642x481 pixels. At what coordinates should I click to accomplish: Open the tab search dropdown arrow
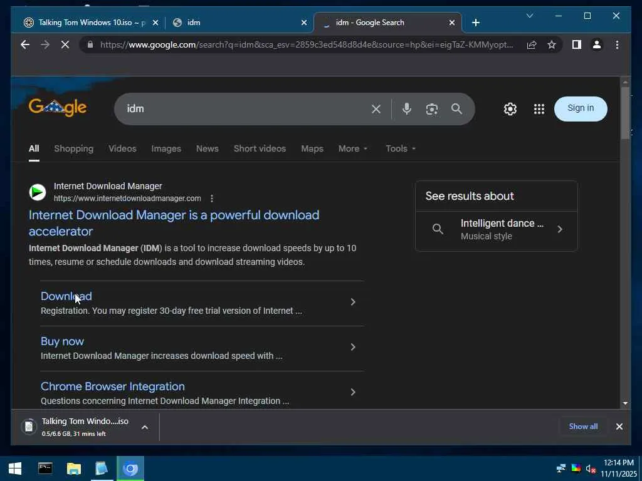(x=529, y=16)
